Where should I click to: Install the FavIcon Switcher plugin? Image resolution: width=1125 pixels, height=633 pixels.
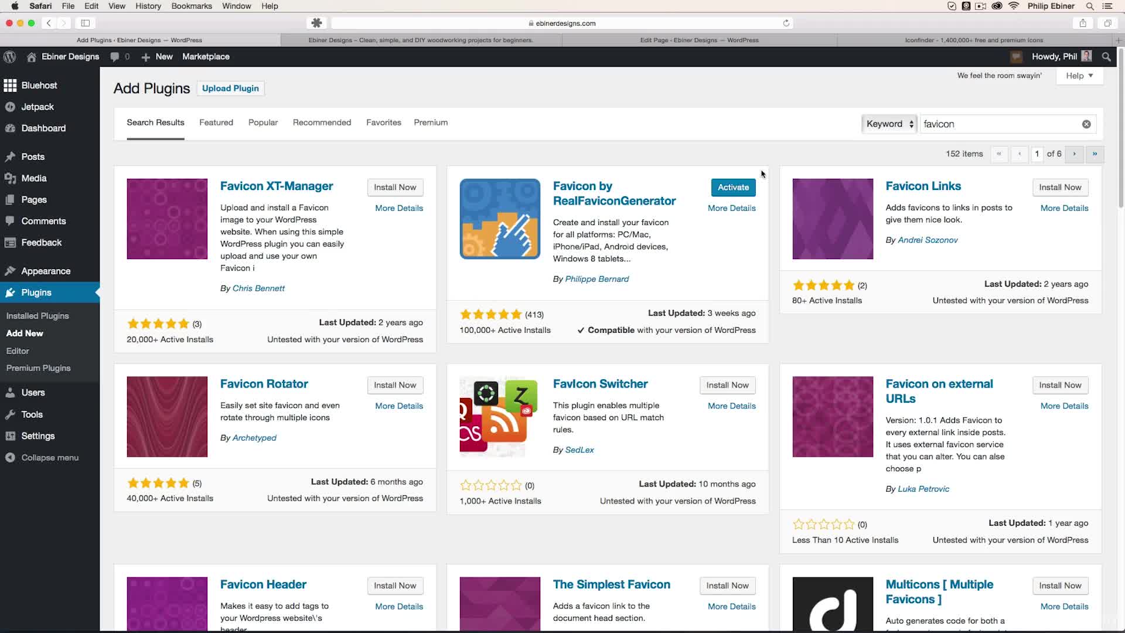[x=727, y=385]
